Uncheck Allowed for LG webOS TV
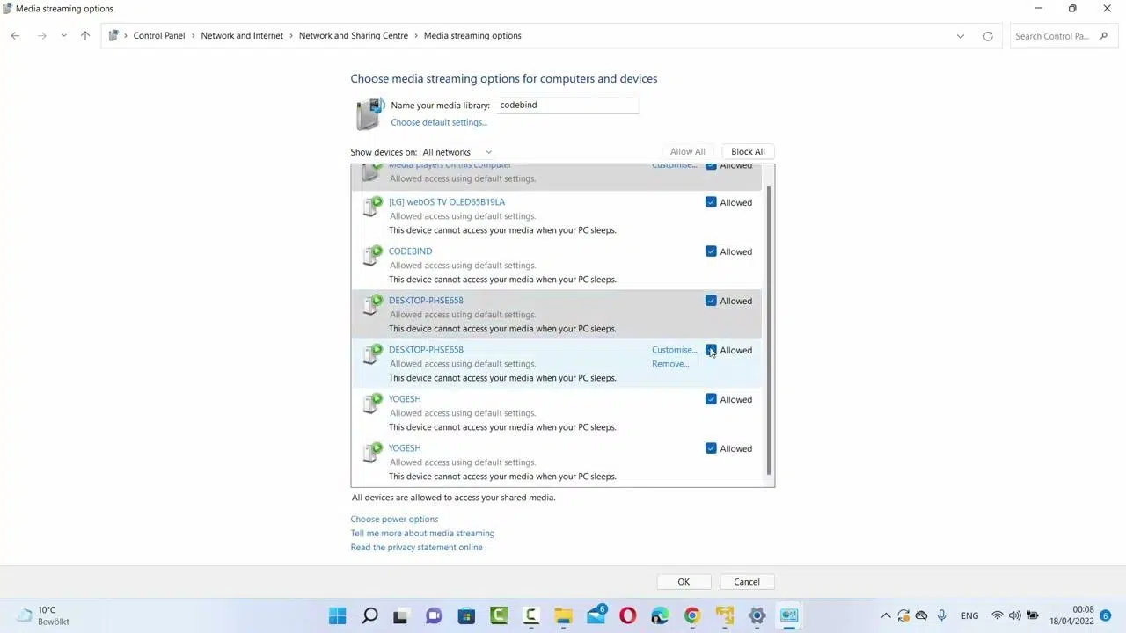Viewport: 1126px width, 633px height. 711,202
